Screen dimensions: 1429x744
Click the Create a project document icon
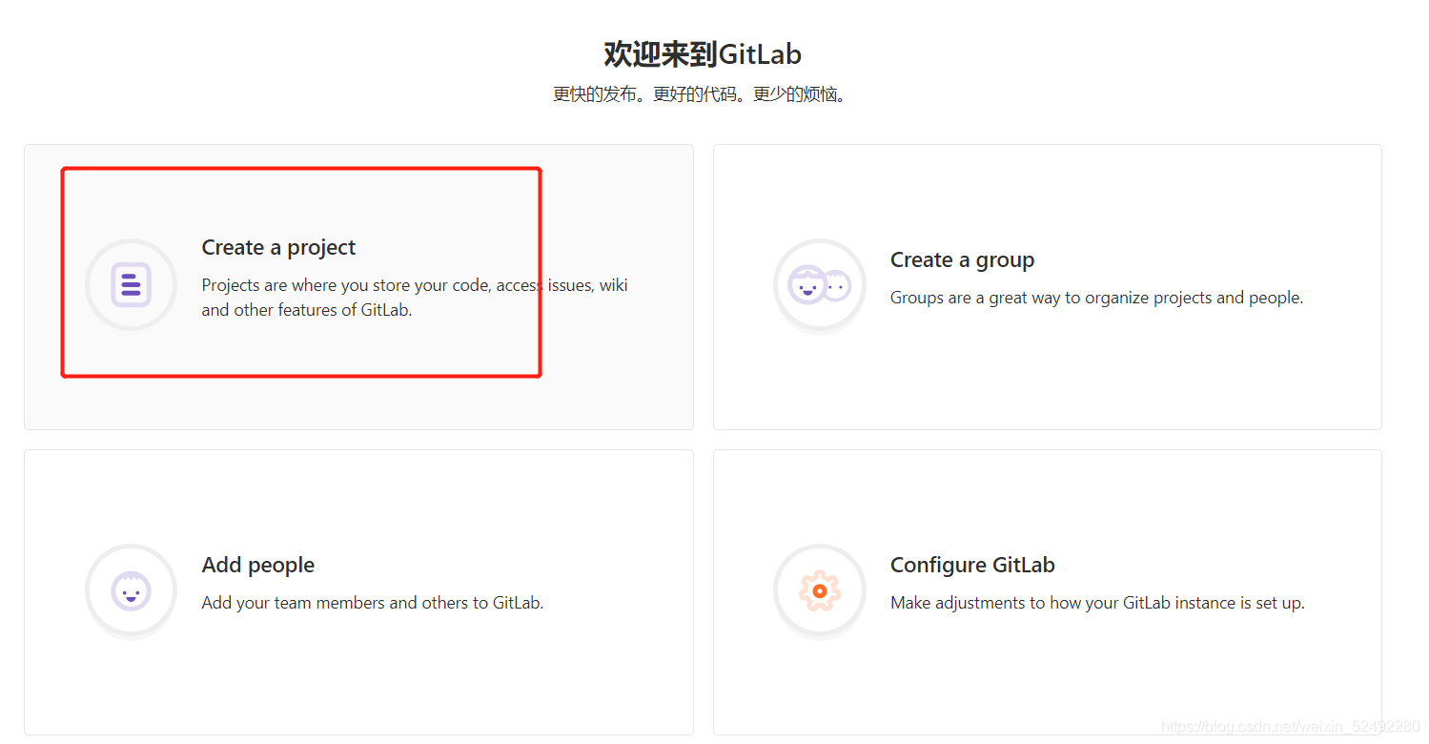[x=131, y=284]
